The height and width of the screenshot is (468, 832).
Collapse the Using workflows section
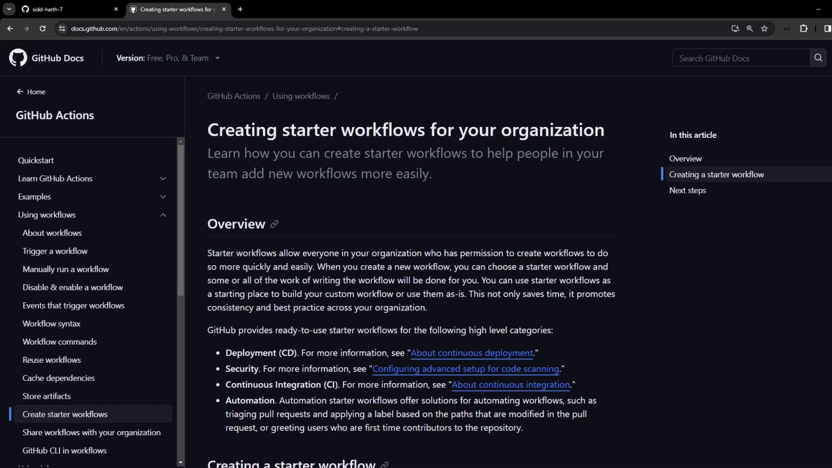[163, 215]
